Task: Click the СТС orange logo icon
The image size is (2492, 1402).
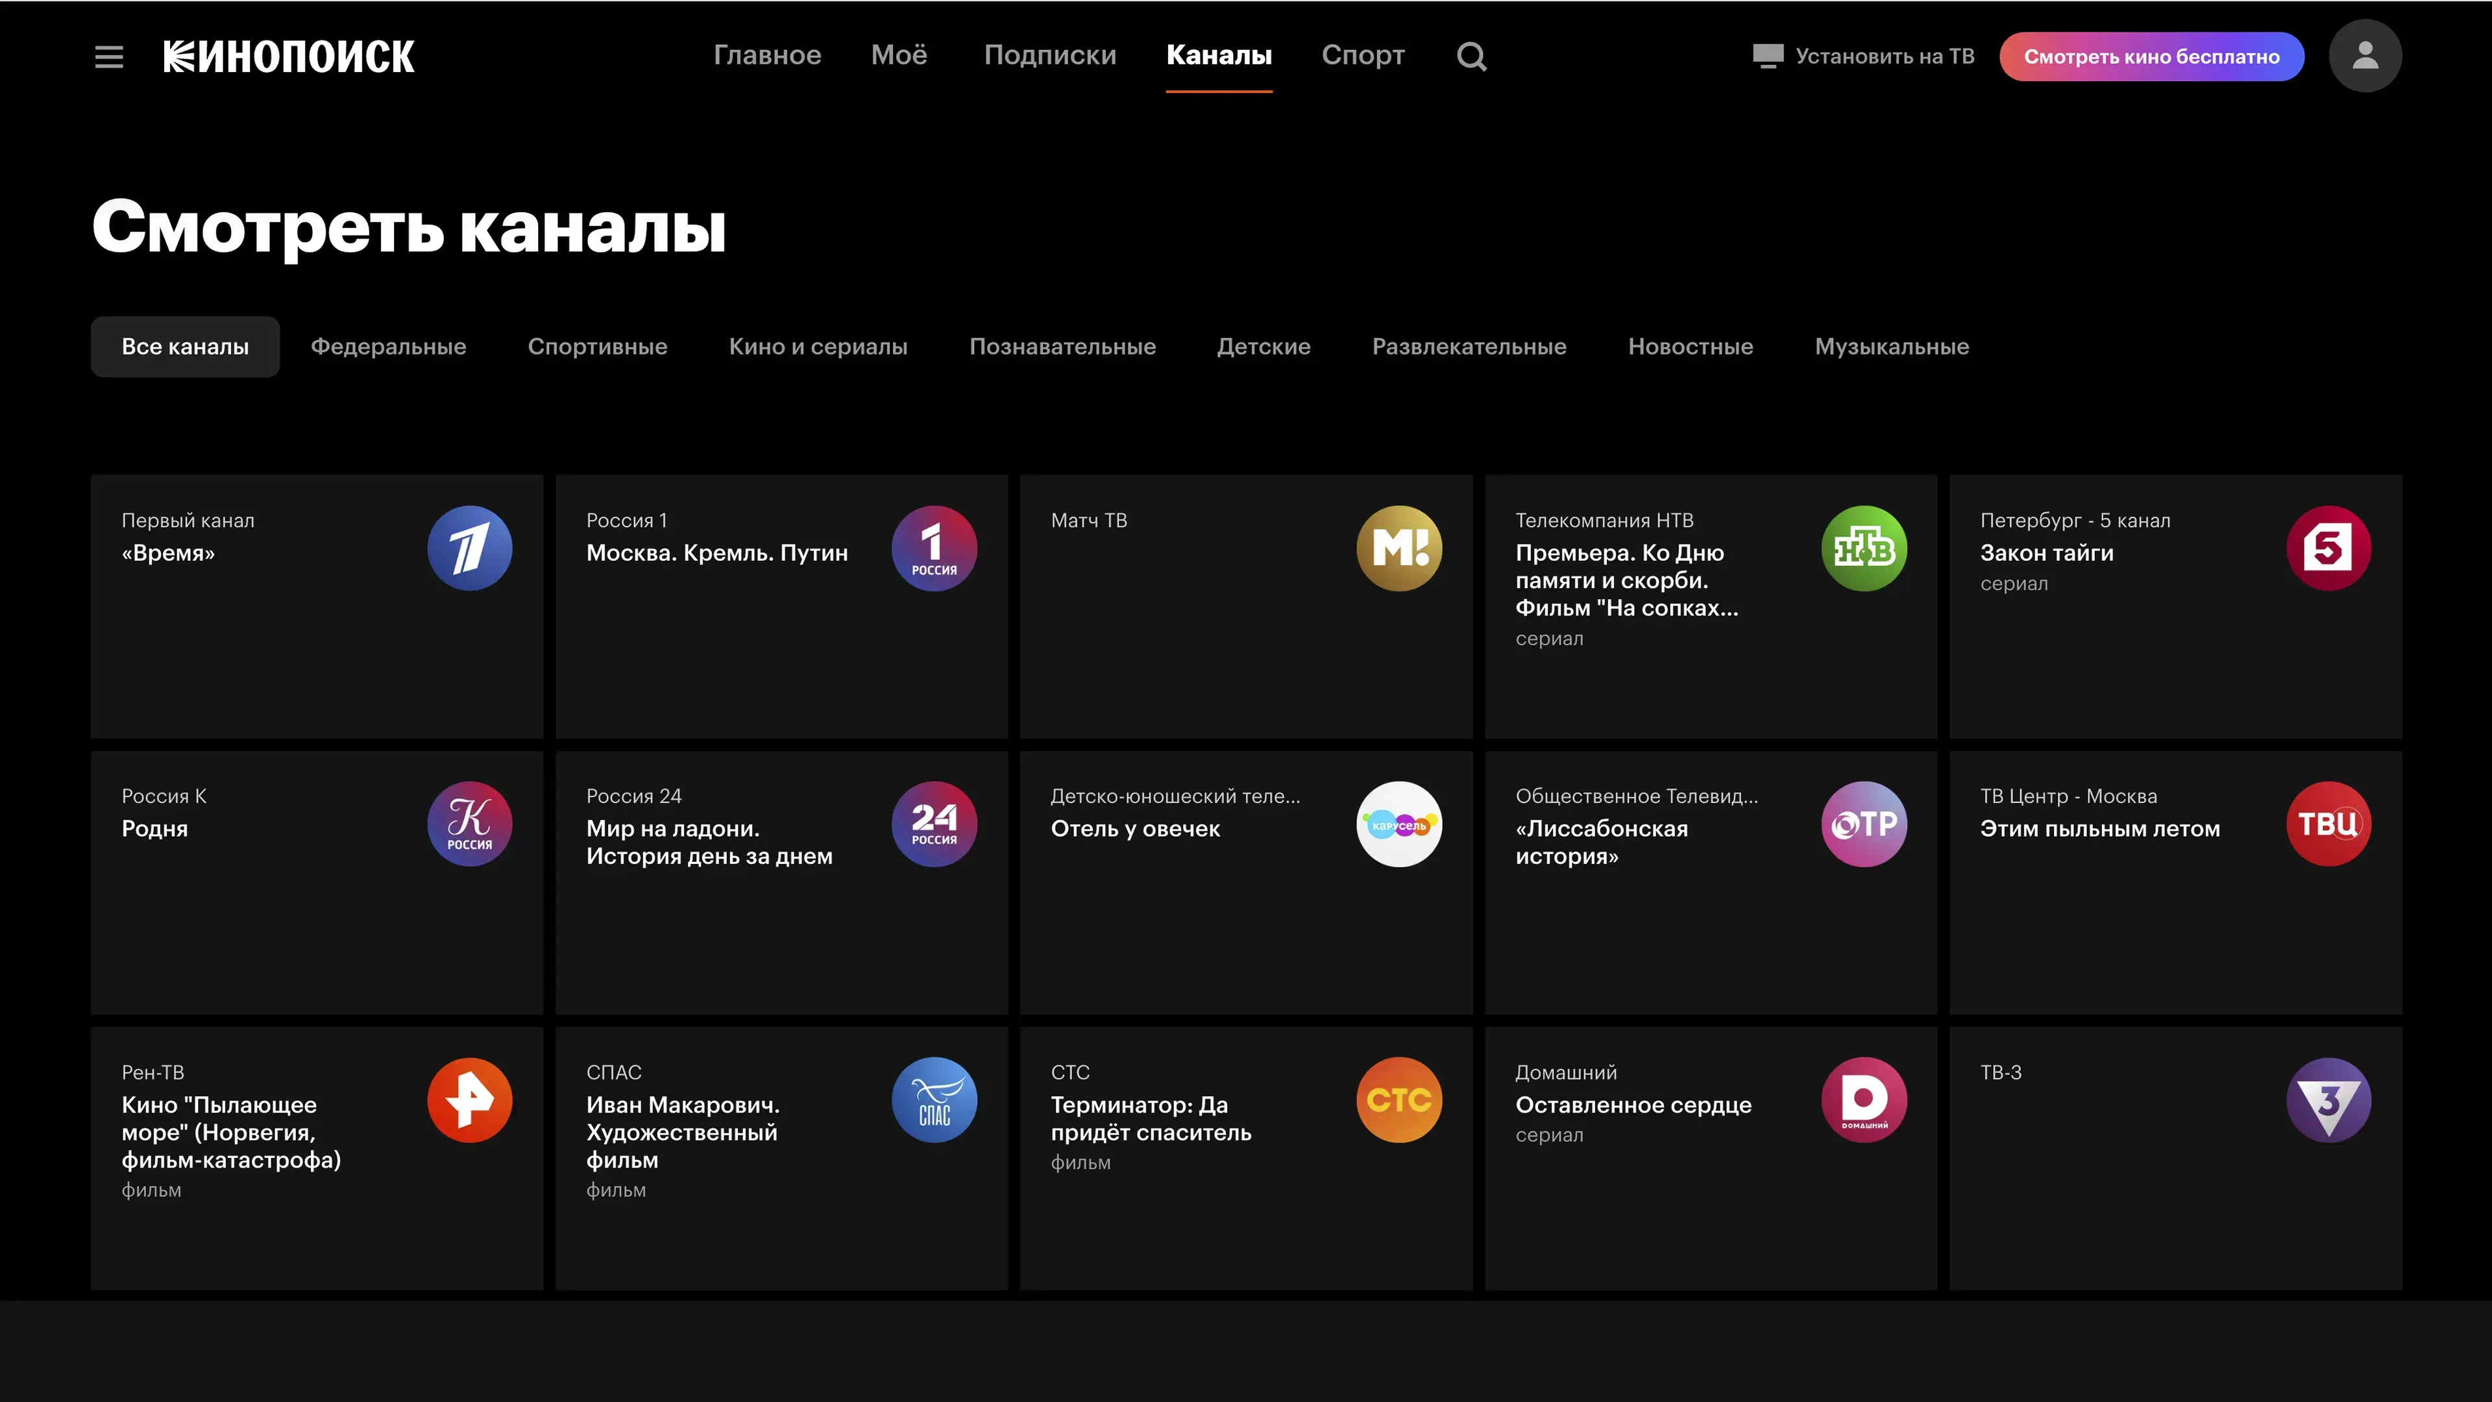Action: click(x=1399, y=1100)
